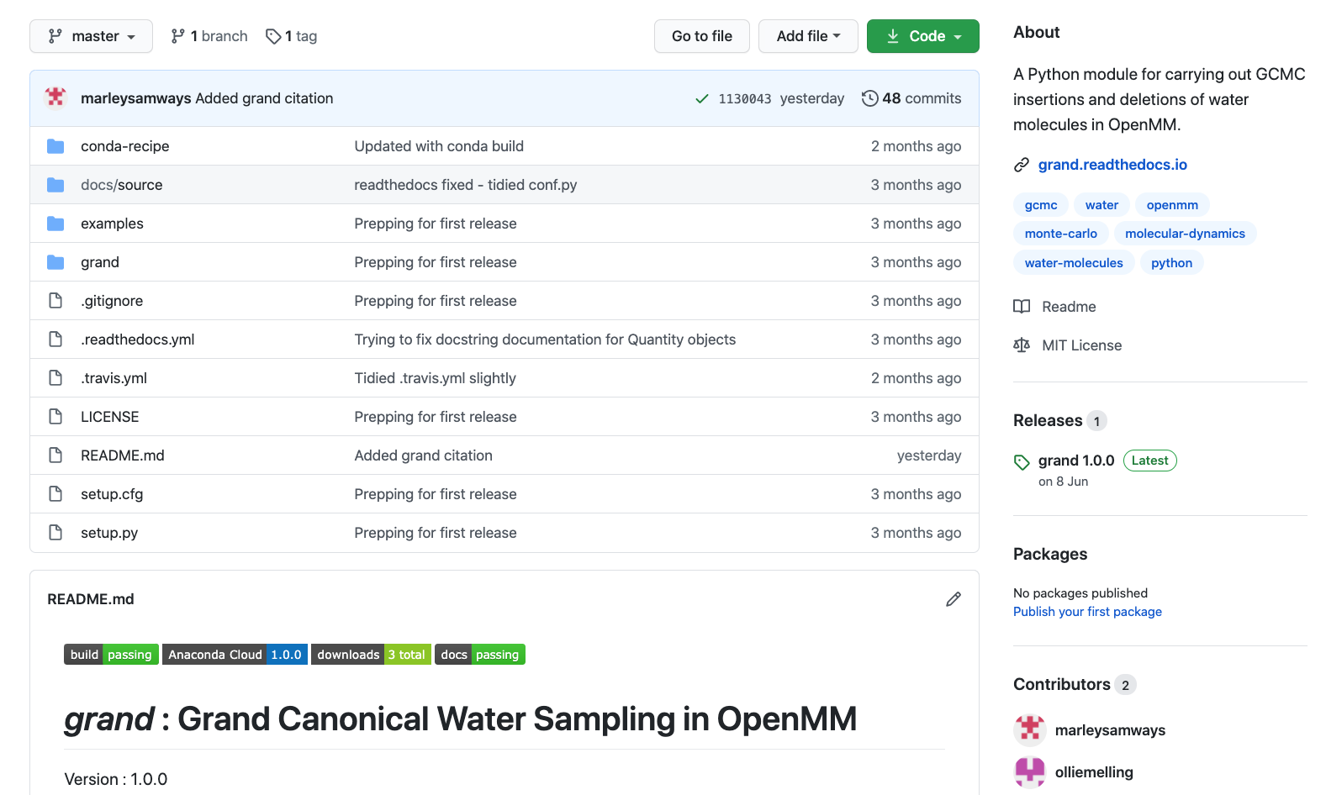This screenshot has width=1326, height=795.
Task: Click the green commit status checkmark
Action: click(x=701, y=99)
